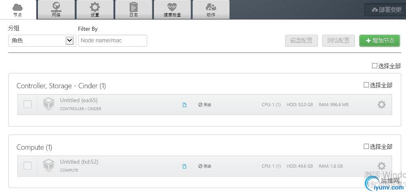Click the server cube icon of Untitled (ea:65)

coord(48,104)
